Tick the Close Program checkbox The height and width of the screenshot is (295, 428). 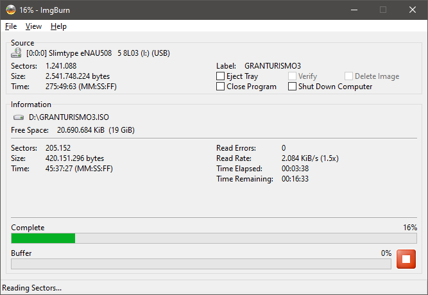coord(221,87)
